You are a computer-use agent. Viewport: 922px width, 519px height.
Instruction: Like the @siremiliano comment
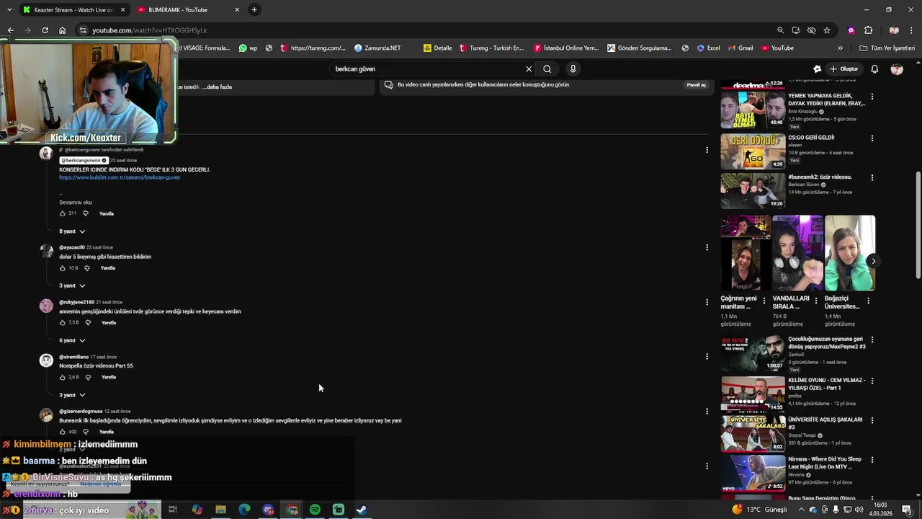tap(63, 377)
